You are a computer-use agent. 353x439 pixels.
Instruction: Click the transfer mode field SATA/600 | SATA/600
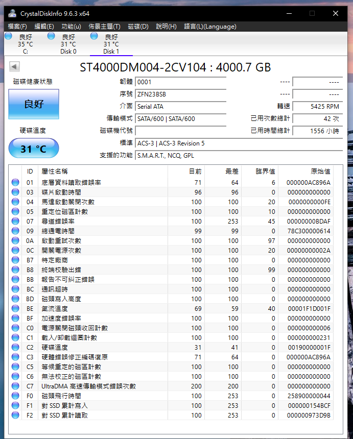(181, 119)
